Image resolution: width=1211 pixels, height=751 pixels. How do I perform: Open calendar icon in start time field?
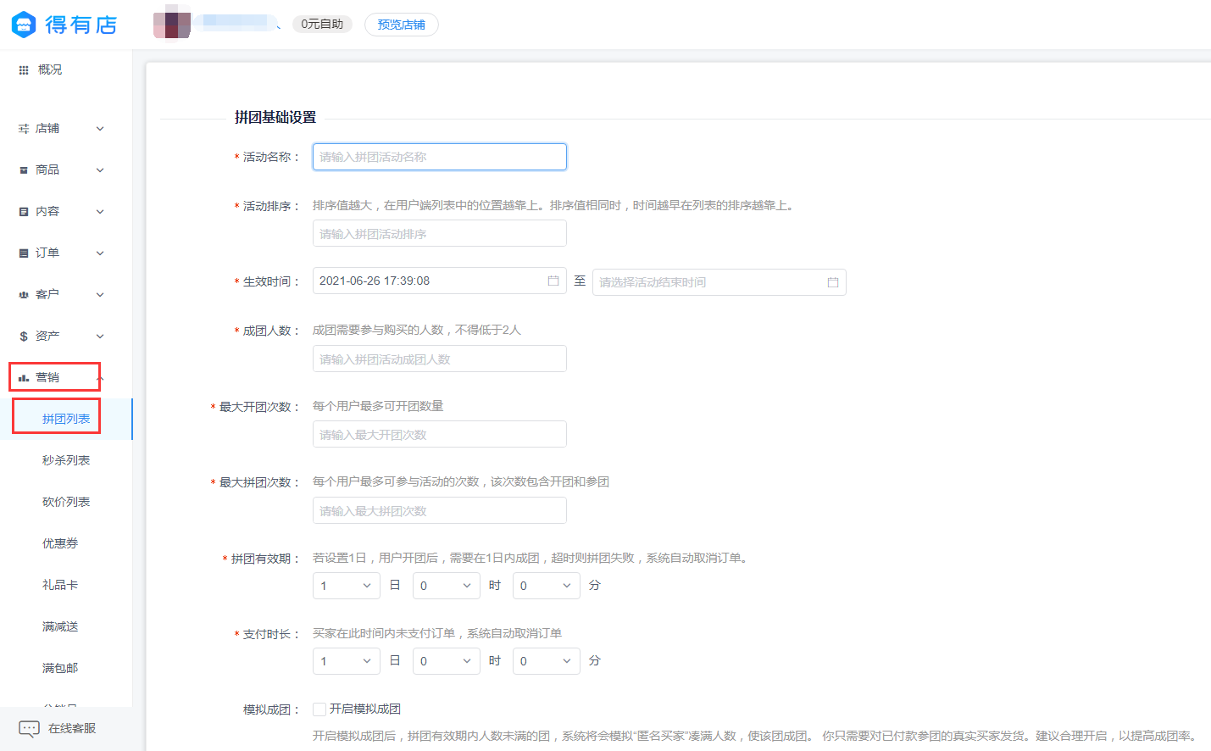click(x=553, y=281)
